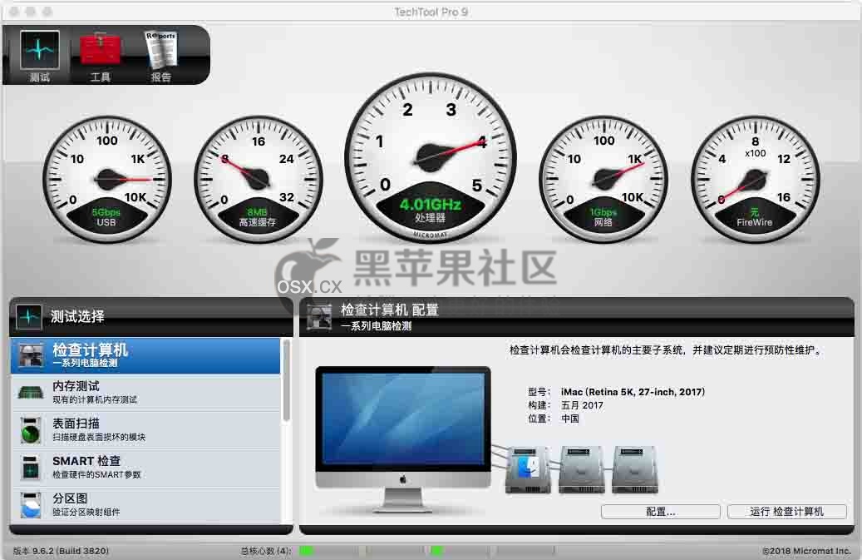Click the 五月 2017 build date text
This screenshot has width=862, height=560.
[x=582, y=405]
